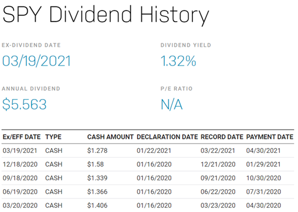Click the record date 09/21/2020
Screen dimensions: 298x212
coord(218,178)
